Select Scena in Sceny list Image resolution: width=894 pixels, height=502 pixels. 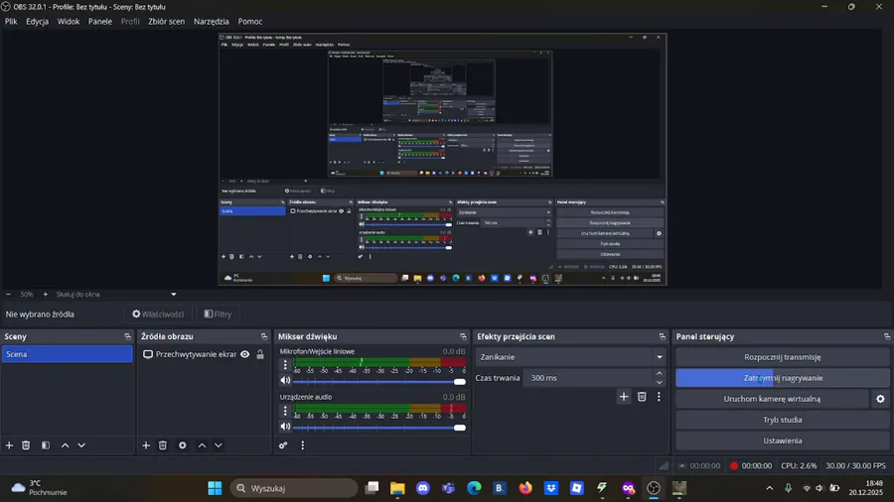coord(67,354)
